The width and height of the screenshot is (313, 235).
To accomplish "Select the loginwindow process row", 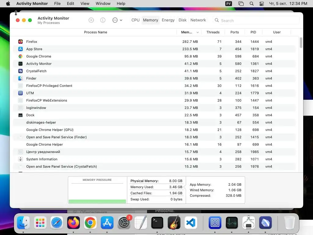I will pos(154,108).
